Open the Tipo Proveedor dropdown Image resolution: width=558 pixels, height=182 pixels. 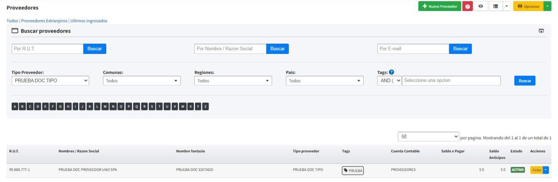50,80
